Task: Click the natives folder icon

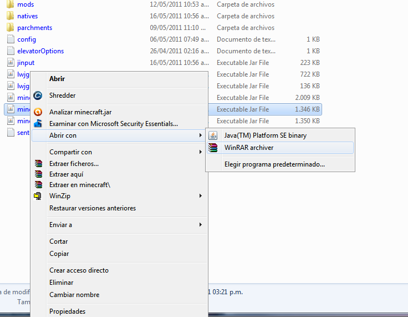Action: coord(10,16)
